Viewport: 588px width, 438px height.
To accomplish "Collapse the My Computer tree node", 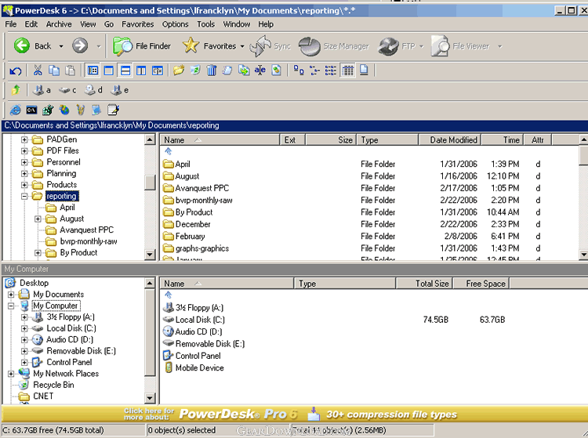I will point(11,306).
